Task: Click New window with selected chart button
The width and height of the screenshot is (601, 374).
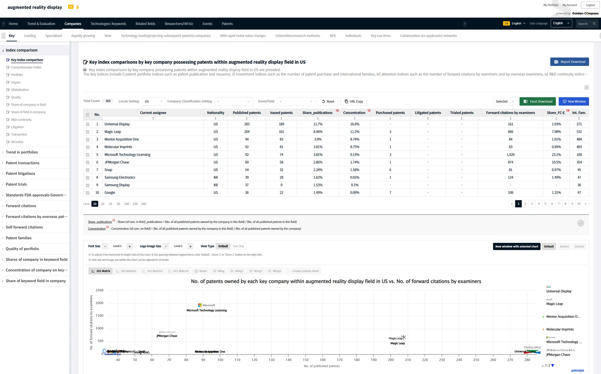Action: pyautogui.click(x=516, y=246)
